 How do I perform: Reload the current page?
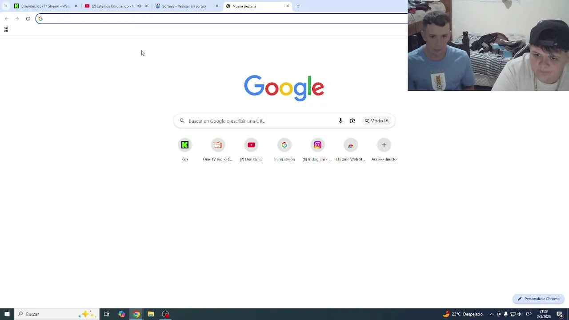28,19
